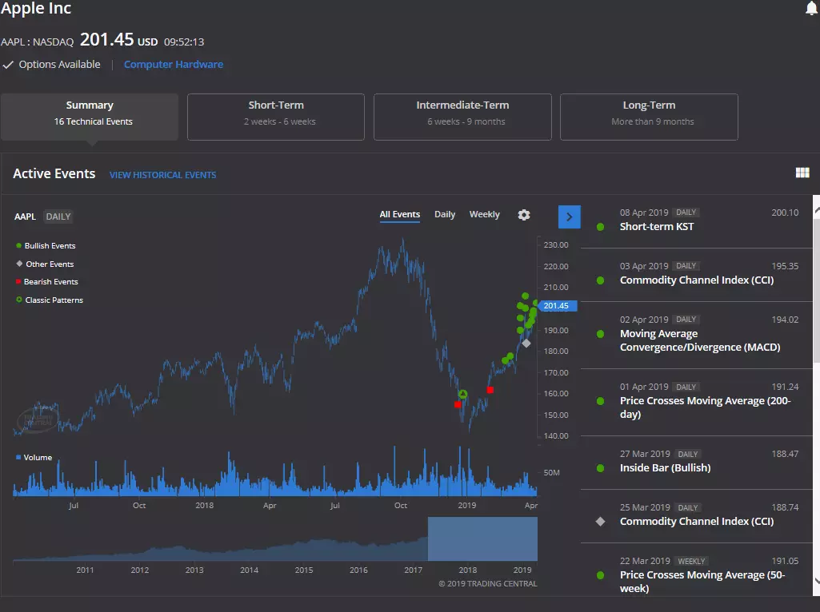
Task: Click green bullish dot beside Short-term KST
Action: 600,227
